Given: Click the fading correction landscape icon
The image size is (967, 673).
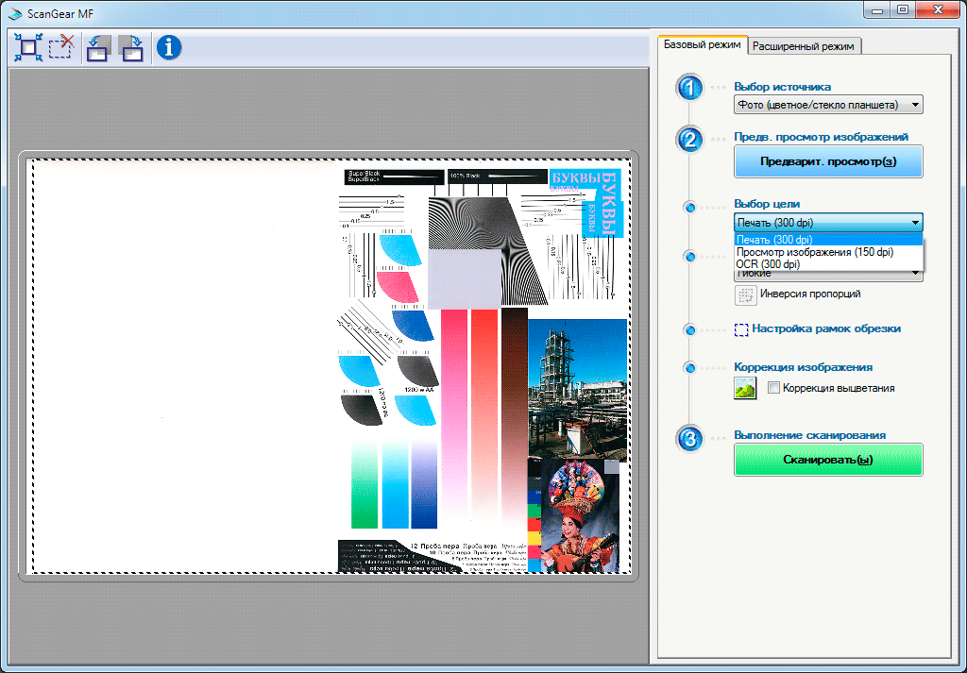Looking at the screenshot, I should pyautogui.click(x=745, y=388).
